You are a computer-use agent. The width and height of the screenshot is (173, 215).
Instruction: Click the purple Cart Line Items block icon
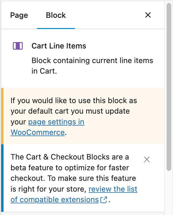tap(18, 46)
